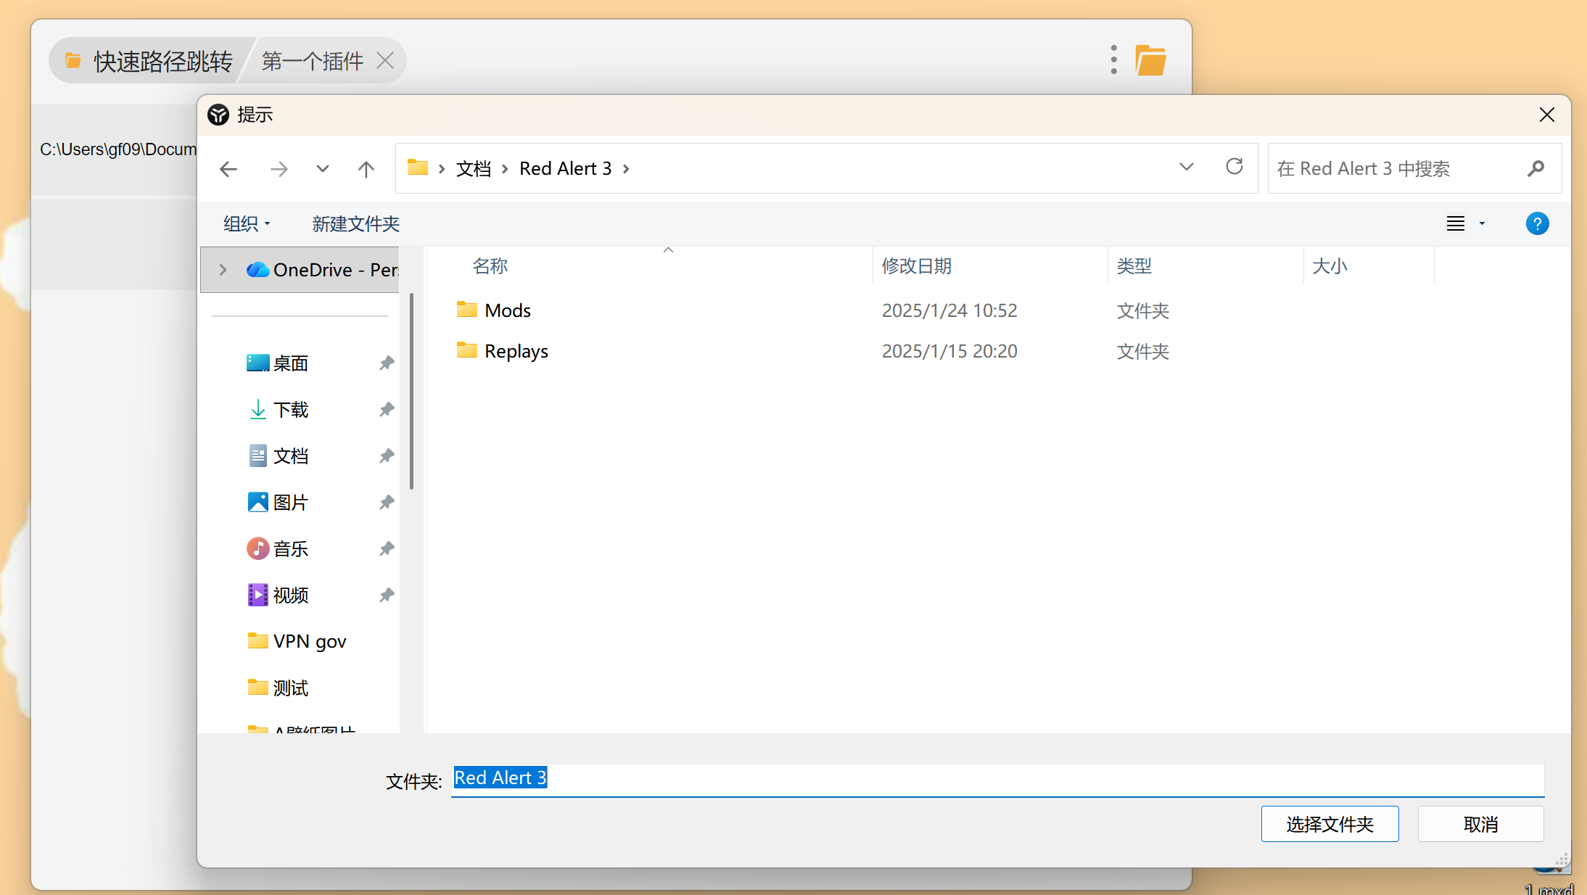1587x895 pixels.
Task: Click the search magnifier icon
Action: 1535,168
